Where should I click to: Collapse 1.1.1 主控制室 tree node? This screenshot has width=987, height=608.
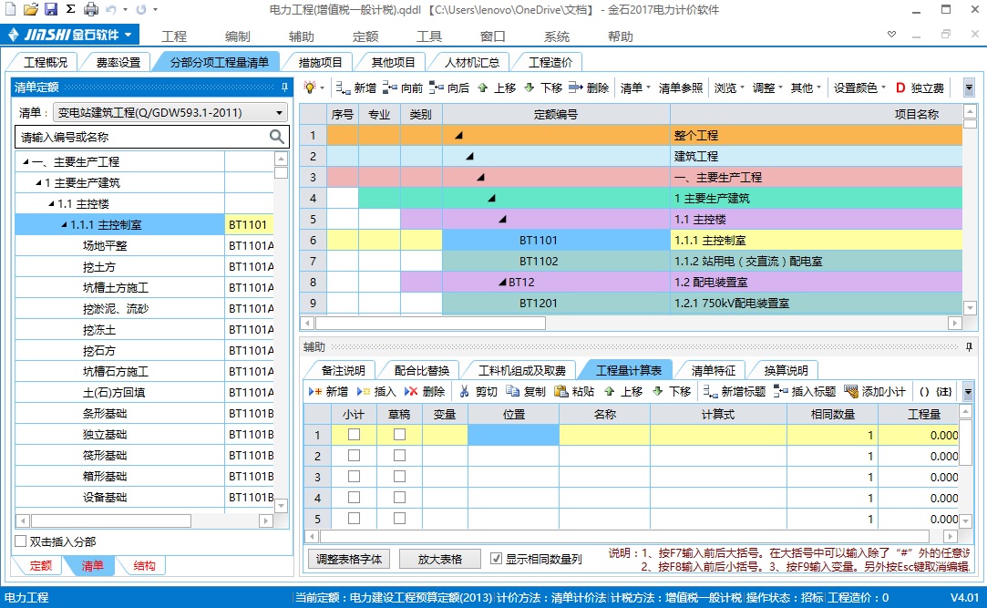coord(64,224)
